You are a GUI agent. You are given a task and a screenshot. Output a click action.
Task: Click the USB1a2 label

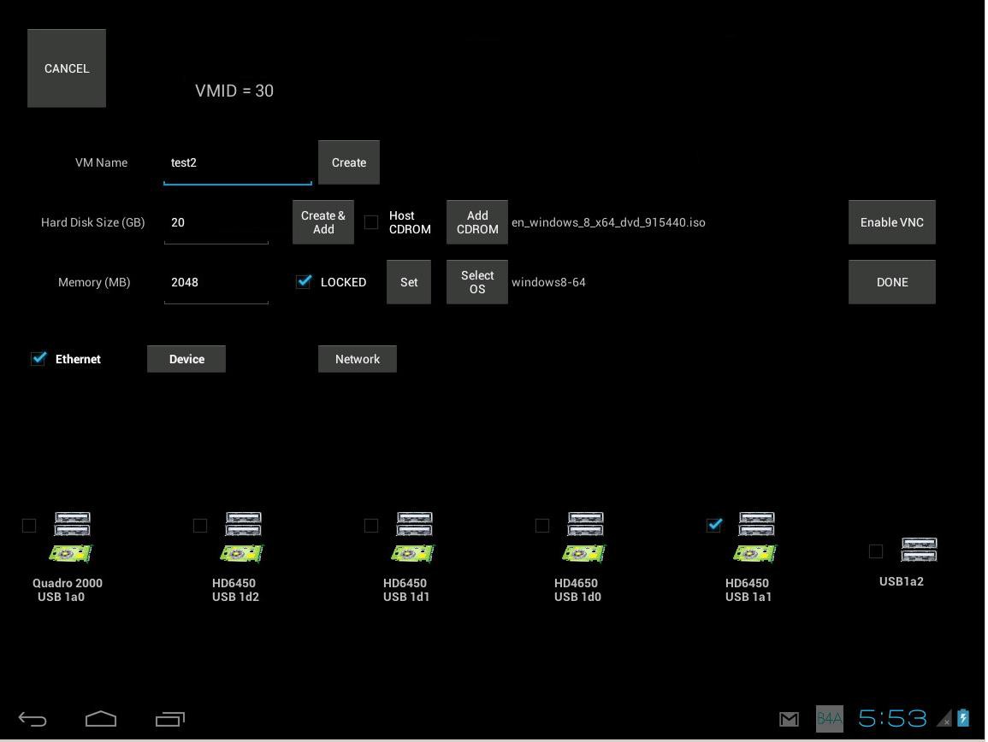tap(902, 581)
